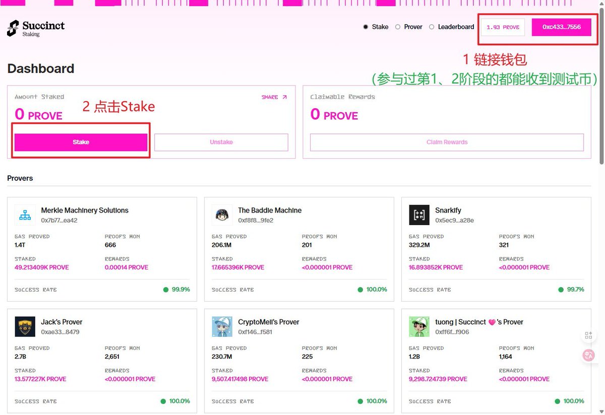Screen dimensions: 605x415
Task: Click rewards value 0.00014 PROVE
Action: click(x=127, y=267)
